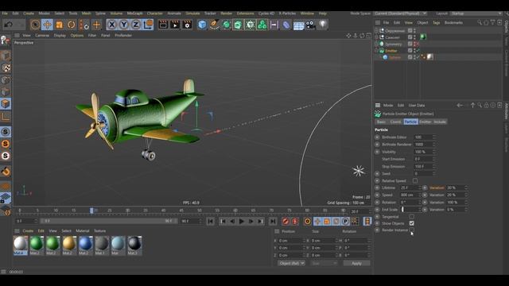The height and width of the screenshot is (286, 509).
Task: Switch to the Emitter tab
Action: (425, 122)
